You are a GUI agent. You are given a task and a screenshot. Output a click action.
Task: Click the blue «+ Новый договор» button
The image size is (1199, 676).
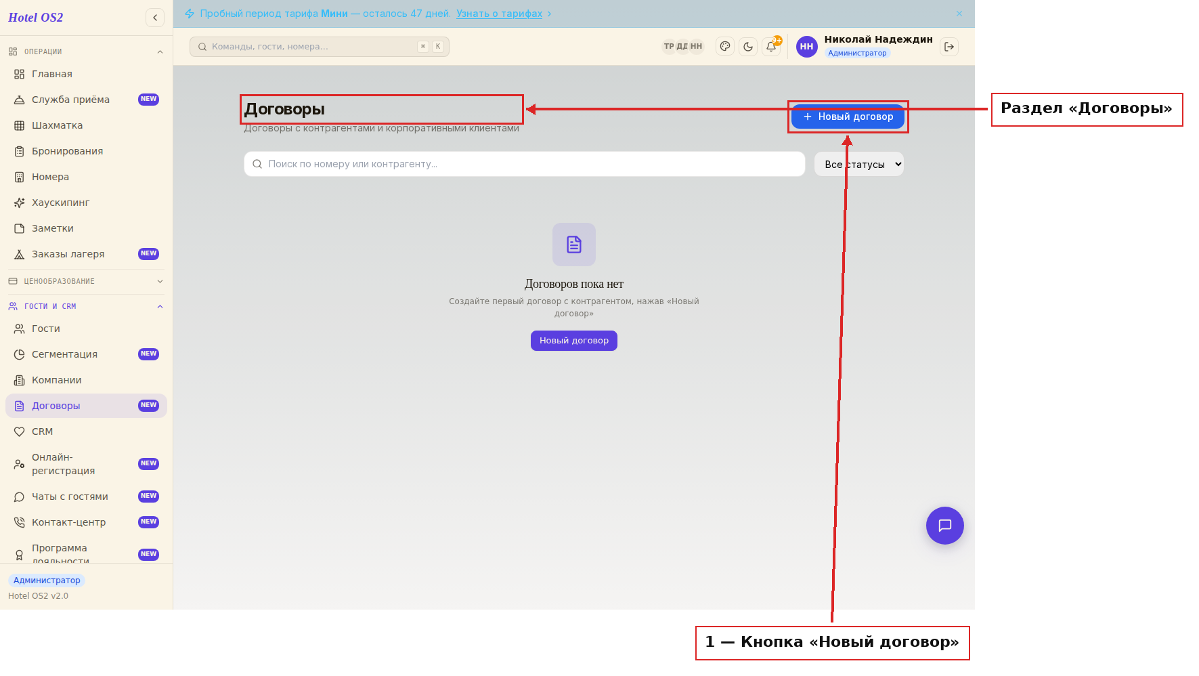pos(848,117)
